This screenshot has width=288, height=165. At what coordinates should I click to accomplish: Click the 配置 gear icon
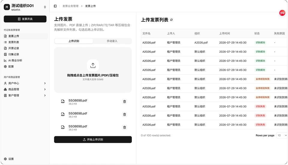coord(5,66)
